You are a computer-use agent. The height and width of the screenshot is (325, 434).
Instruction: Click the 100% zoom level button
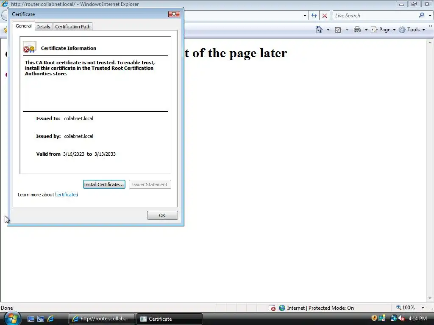click(x=406, y=308)
